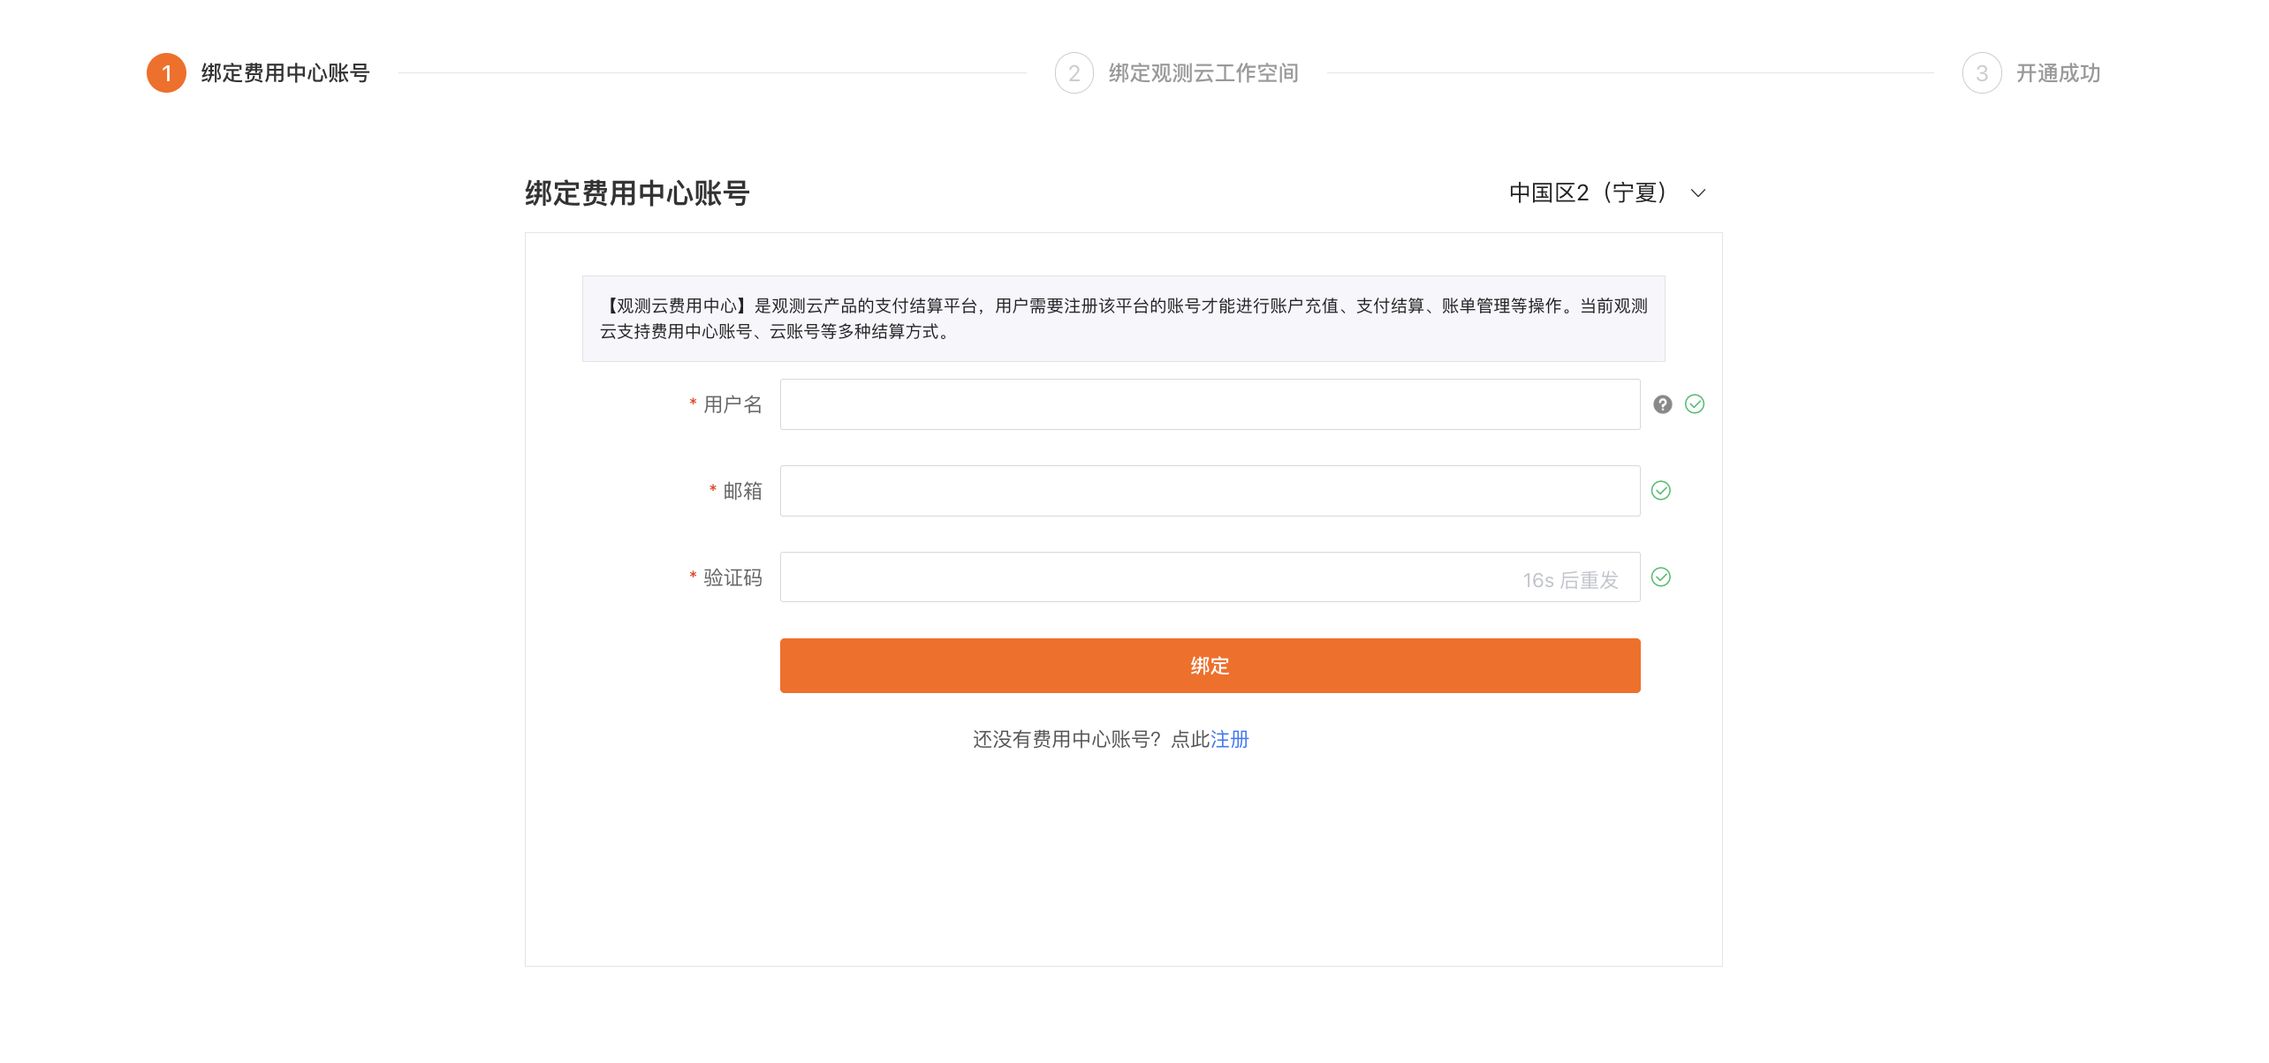Click step 3 circle icon
The width and height of the screenshot is (2269, 1063).
click(x=1981, y=73)
